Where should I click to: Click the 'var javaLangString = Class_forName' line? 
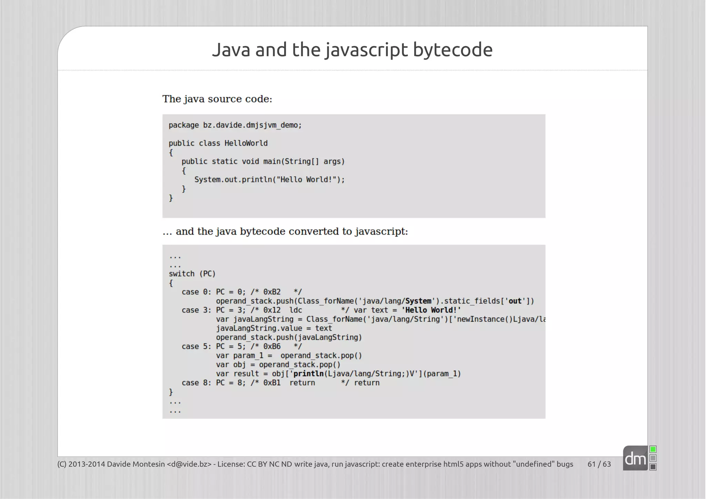(381, 319)
